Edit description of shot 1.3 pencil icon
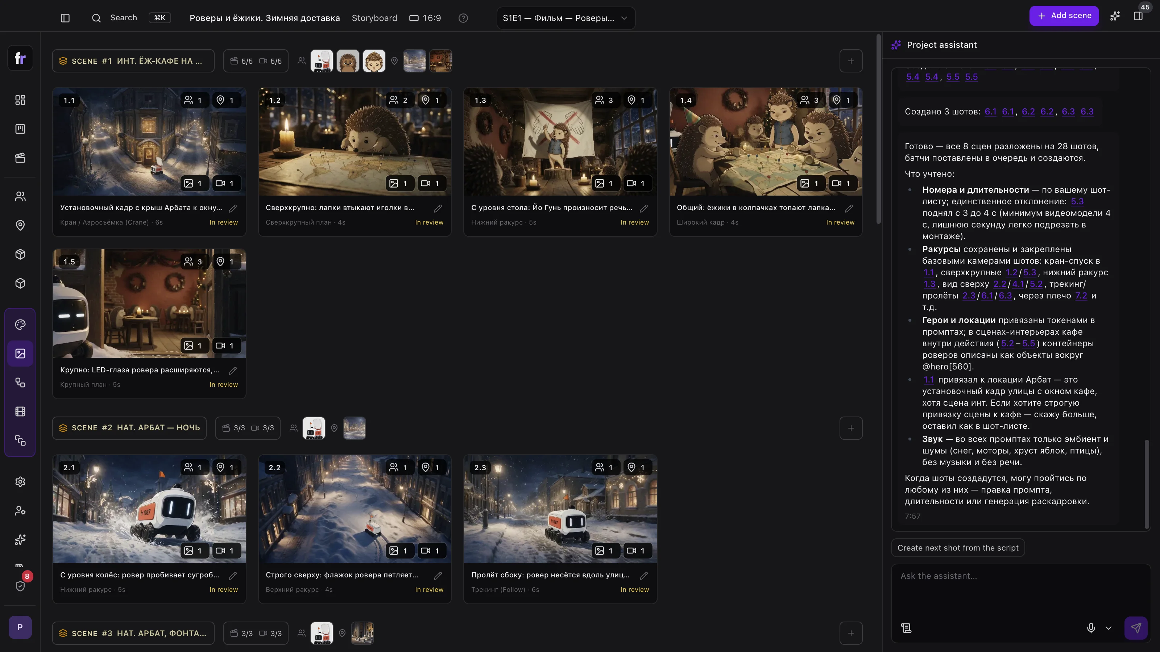 point(644,208)
